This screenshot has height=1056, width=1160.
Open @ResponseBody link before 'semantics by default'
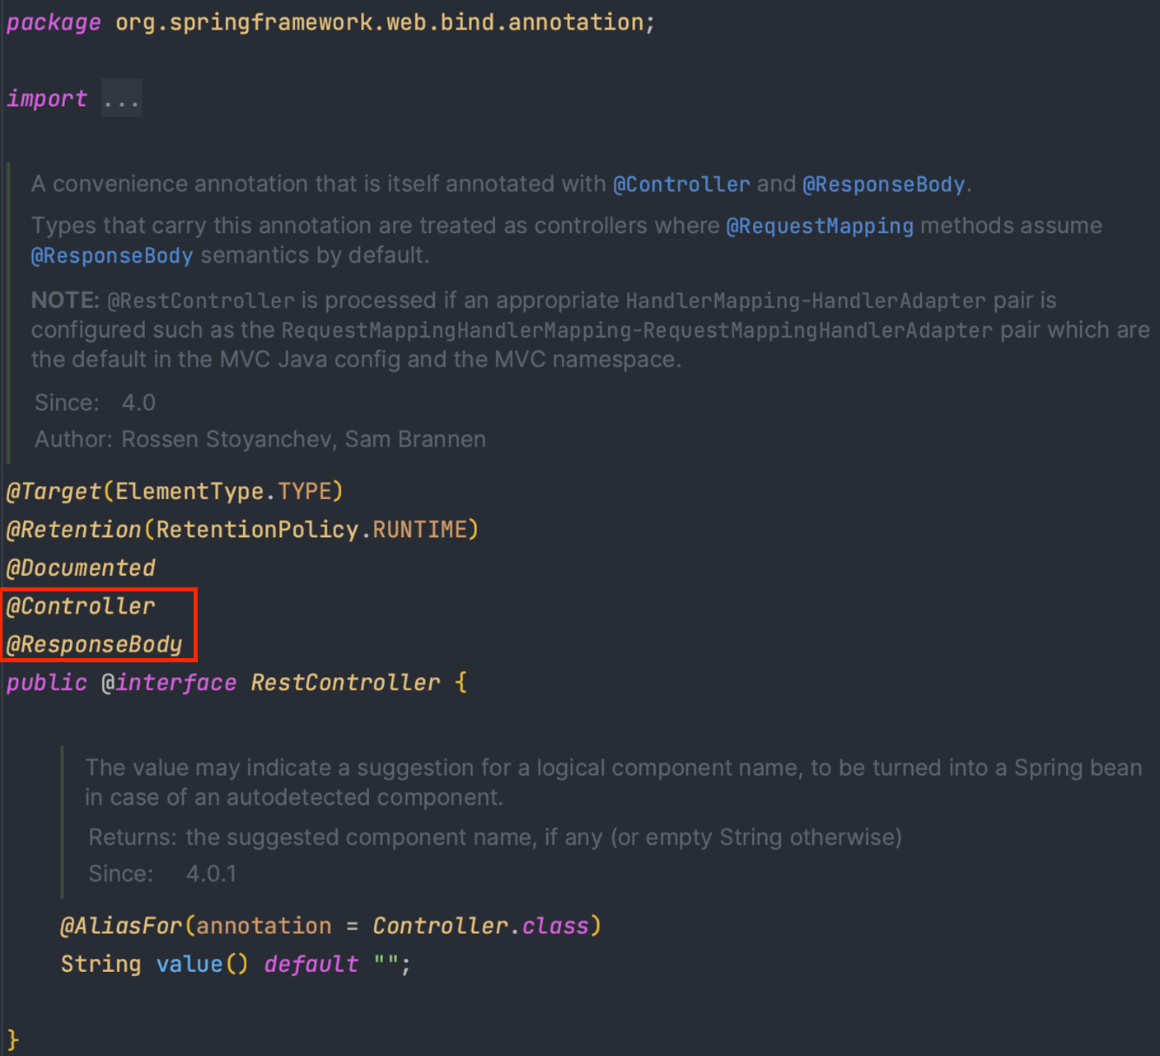(112, 255)
